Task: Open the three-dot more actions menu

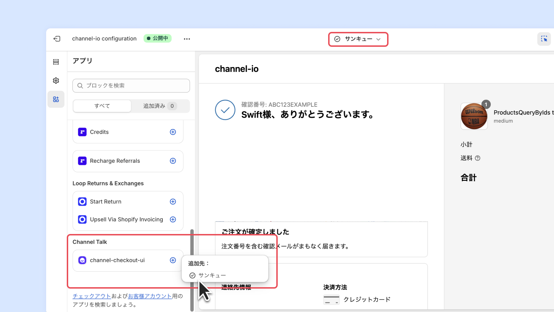Action: [187, 39]
